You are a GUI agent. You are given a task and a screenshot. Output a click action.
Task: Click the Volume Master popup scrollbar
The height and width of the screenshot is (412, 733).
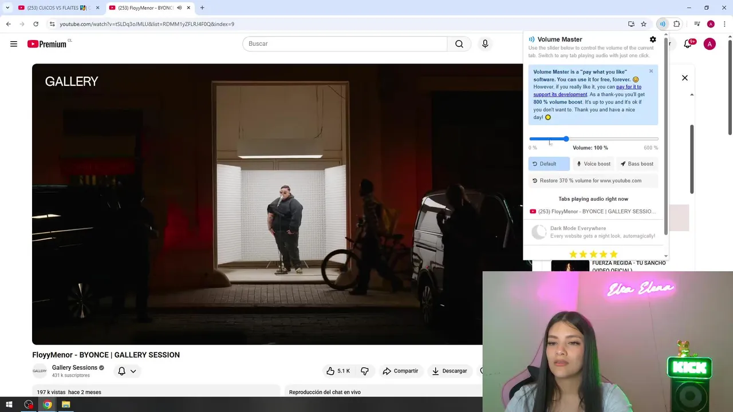coord(666,137)
